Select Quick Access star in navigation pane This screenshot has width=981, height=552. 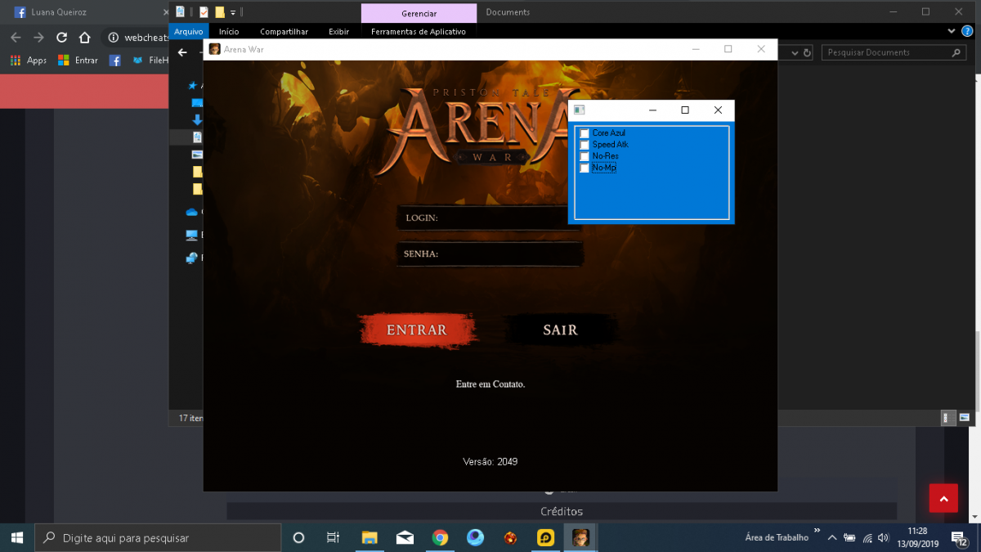[x=193, y=85]
